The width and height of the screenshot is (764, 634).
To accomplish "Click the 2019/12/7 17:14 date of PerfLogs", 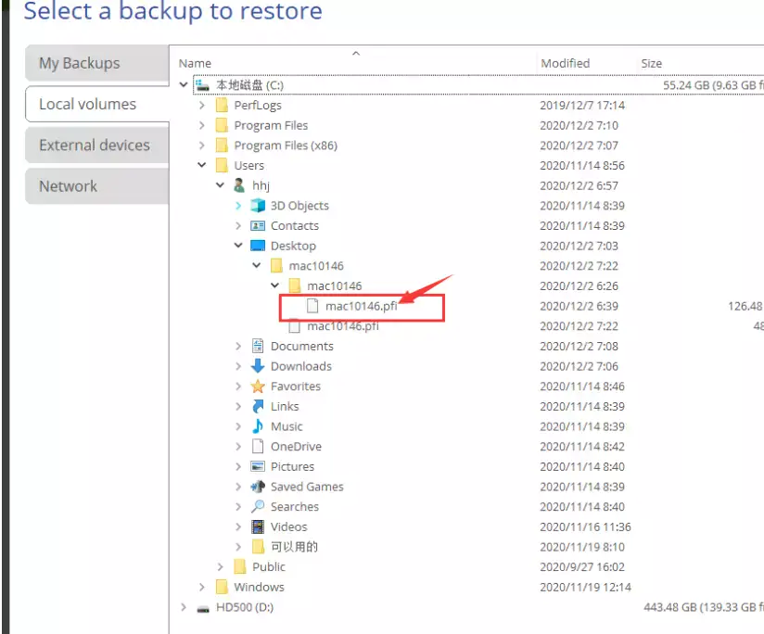I will point(582,105).
